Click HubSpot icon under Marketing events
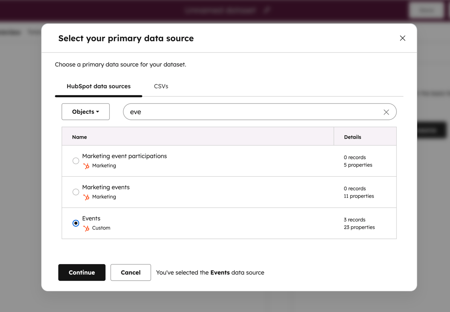The width and height of the screenshot is (450, 312). (x=86, y=197)
